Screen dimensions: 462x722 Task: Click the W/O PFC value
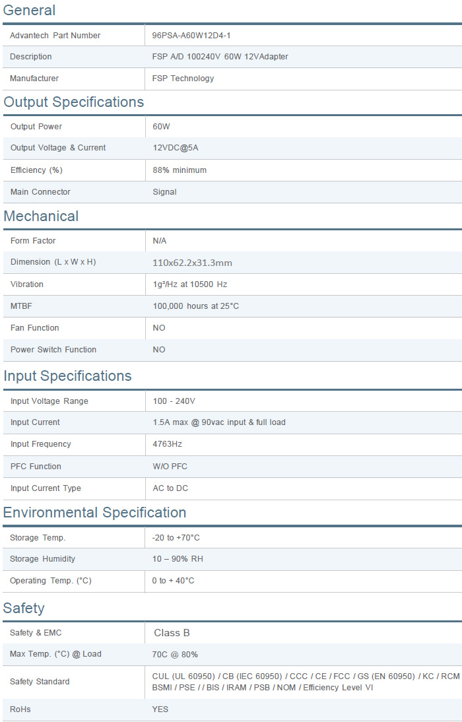170,467
